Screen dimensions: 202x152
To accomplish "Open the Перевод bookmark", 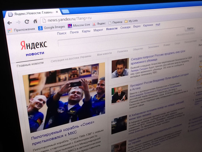I will (116, 22).
